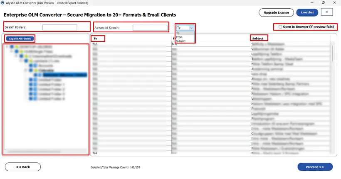Open the hamburger menu next to Live chat
This screenshot has width=341, height=179.
(327, 12)
